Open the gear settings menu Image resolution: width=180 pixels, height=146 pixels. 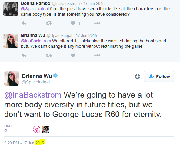tap(137, 76)
